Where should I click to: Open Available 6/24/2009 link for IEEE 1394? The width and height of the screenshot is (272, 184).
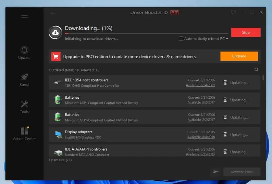[200, 85]
